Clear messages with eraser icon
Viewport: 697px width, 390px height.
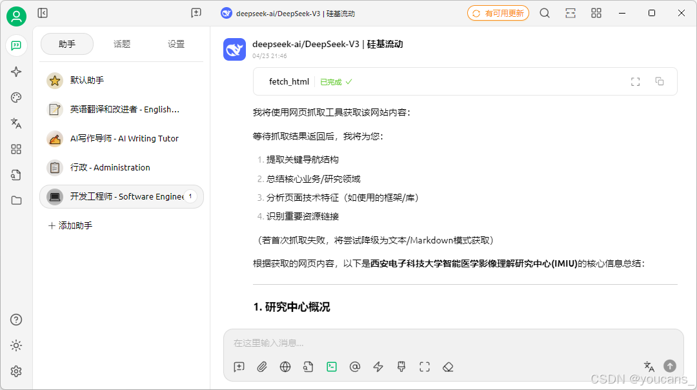click(448, 367)
